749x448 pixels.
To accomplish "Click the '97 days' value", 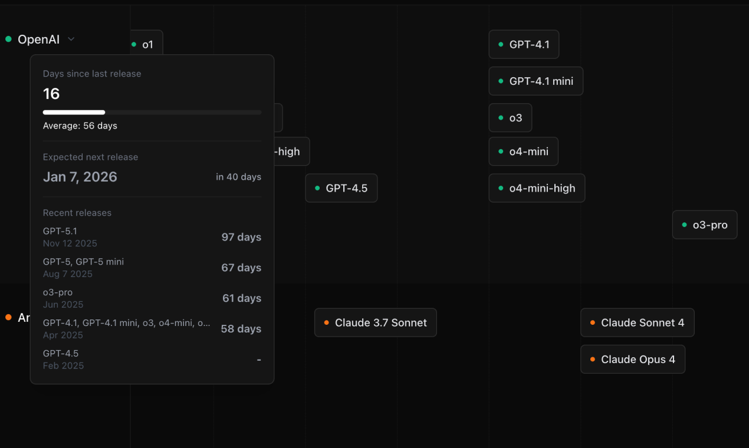I will click(241, 237).
